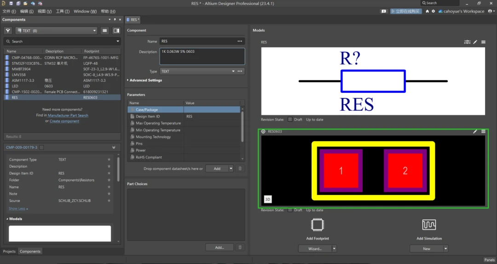Image resolution: width=497 pixels, height=264 pixels.
Task: Click the component Description text field
Action: tap(202, 56)
